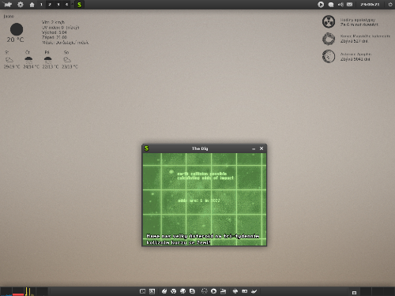This screenshot has height=296, width=395.
Task: Minimize The Dig window
Action: pyautogui.click(x=254, y=149)
